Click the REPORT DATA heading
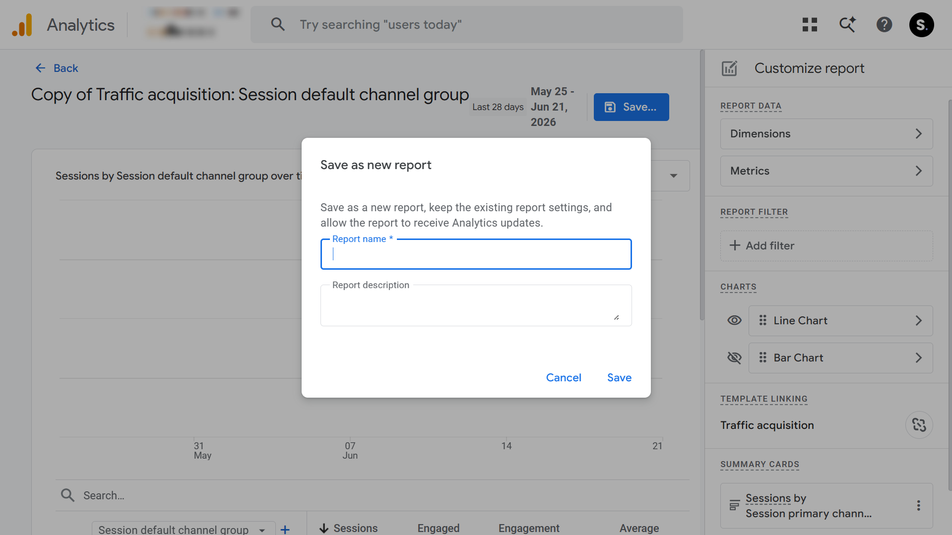The image size is (952, 535). tap(751, 106)
